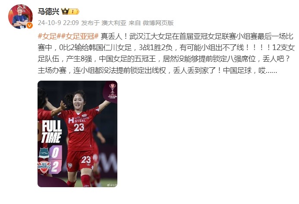The image size is (299, 204).
Task: Open the 24-10-9 22:09 timestamp link
Action: coord(58,23)
